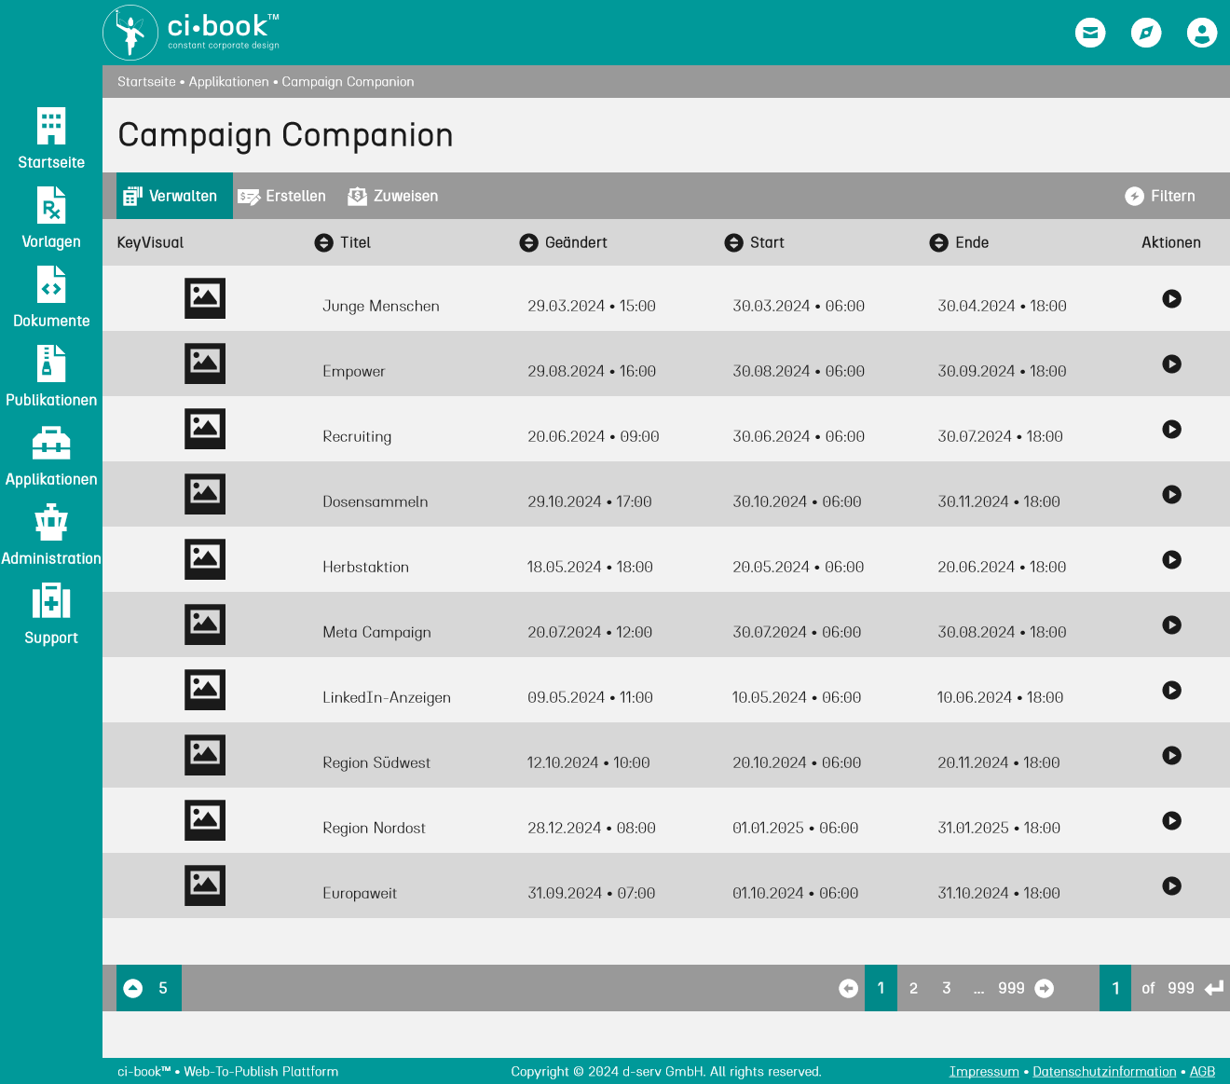This screenshot has width=1230, height=1084.
Task: Go to Startseite in sidebar
Action: tap(51, 138)
